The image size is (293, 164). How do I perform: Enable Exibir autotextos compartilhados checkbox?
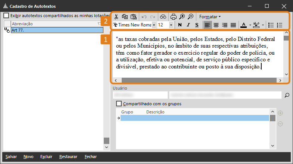[6, 16]
